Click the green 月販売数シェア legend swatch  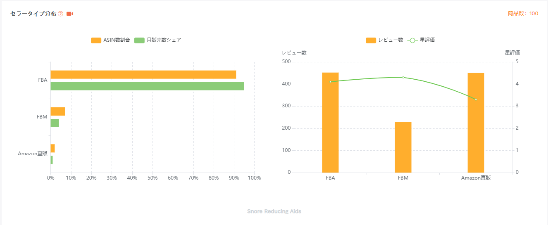139,40
